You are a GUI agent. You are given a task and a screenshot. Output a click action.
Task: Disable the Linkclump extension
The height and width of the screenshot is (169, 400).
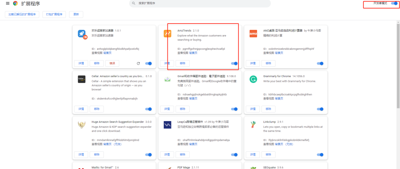(x=320, y=155)
